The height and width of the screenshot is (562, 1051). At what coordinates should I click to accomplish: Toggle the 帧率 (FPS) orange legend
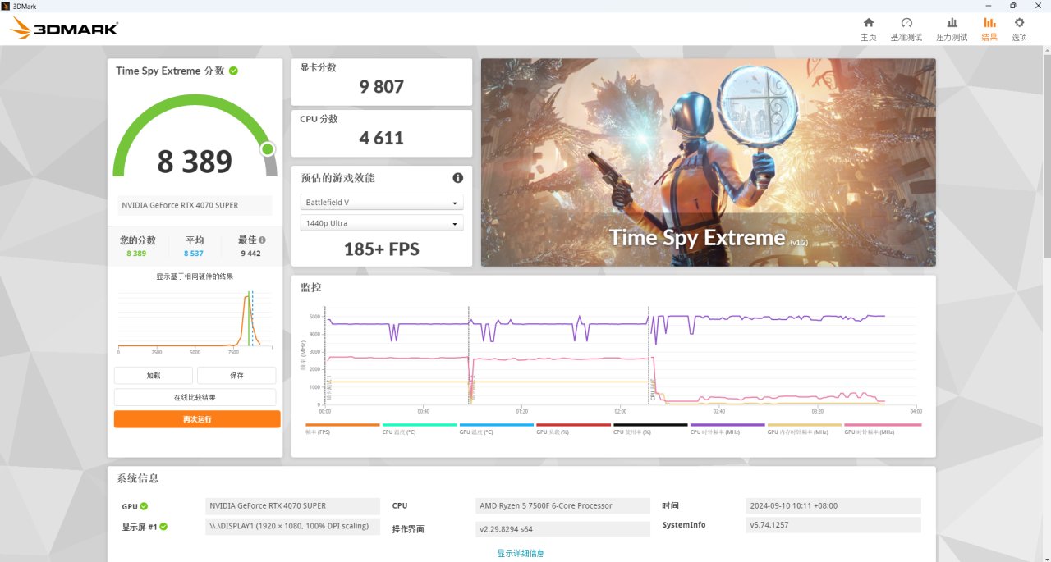[x=342, y=428]
